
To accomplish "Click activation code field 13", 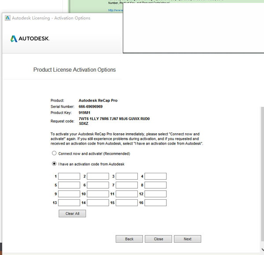I will [x=69, y=203].
